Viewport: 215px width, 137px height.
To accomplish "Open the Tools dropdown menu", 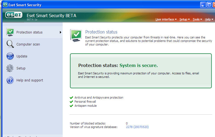I will coord(197,19).
